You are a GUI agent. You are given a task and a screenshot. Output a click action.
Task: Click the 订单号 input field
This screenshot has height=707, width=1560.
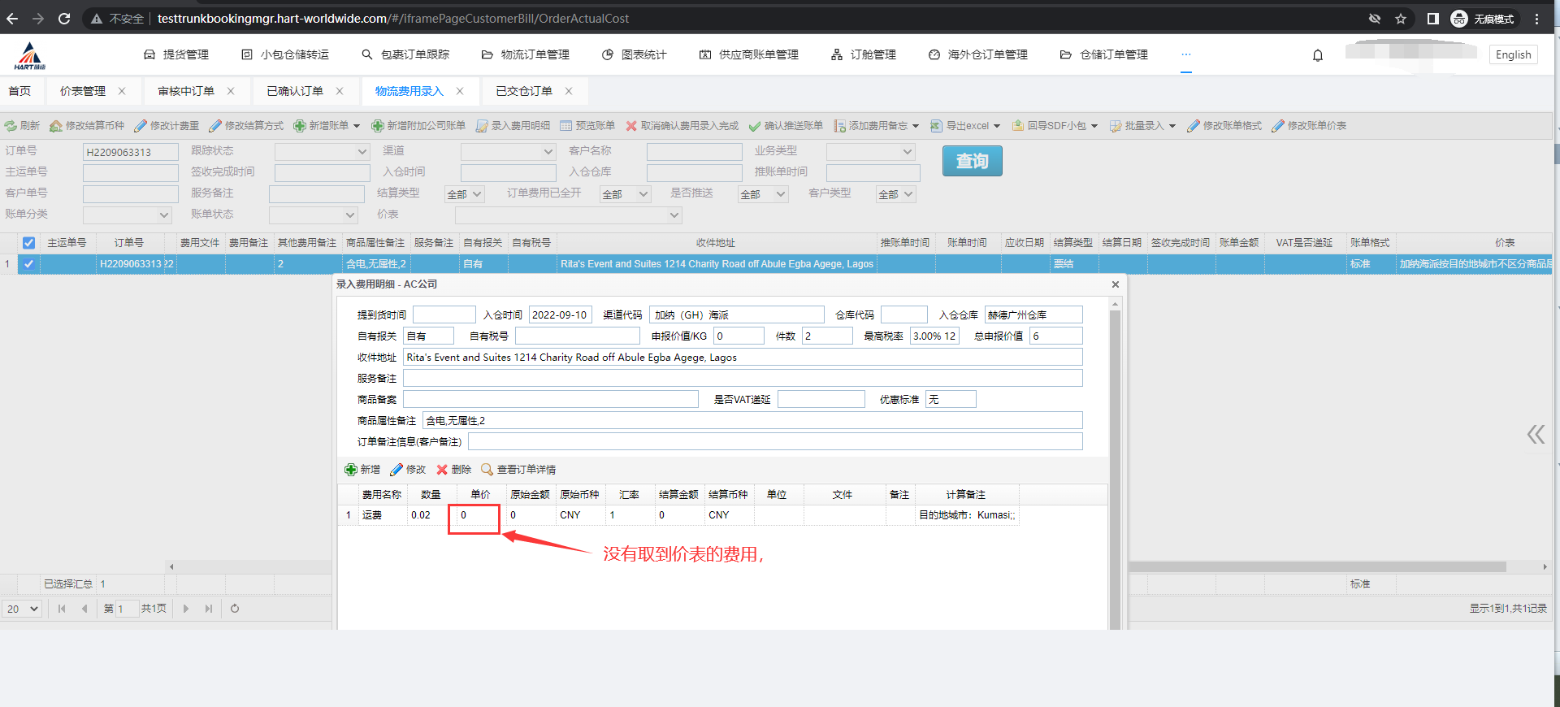130,152
